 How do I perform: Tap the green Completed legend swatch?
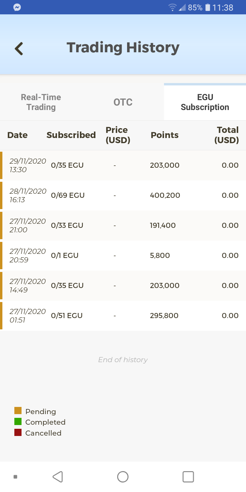18,422
